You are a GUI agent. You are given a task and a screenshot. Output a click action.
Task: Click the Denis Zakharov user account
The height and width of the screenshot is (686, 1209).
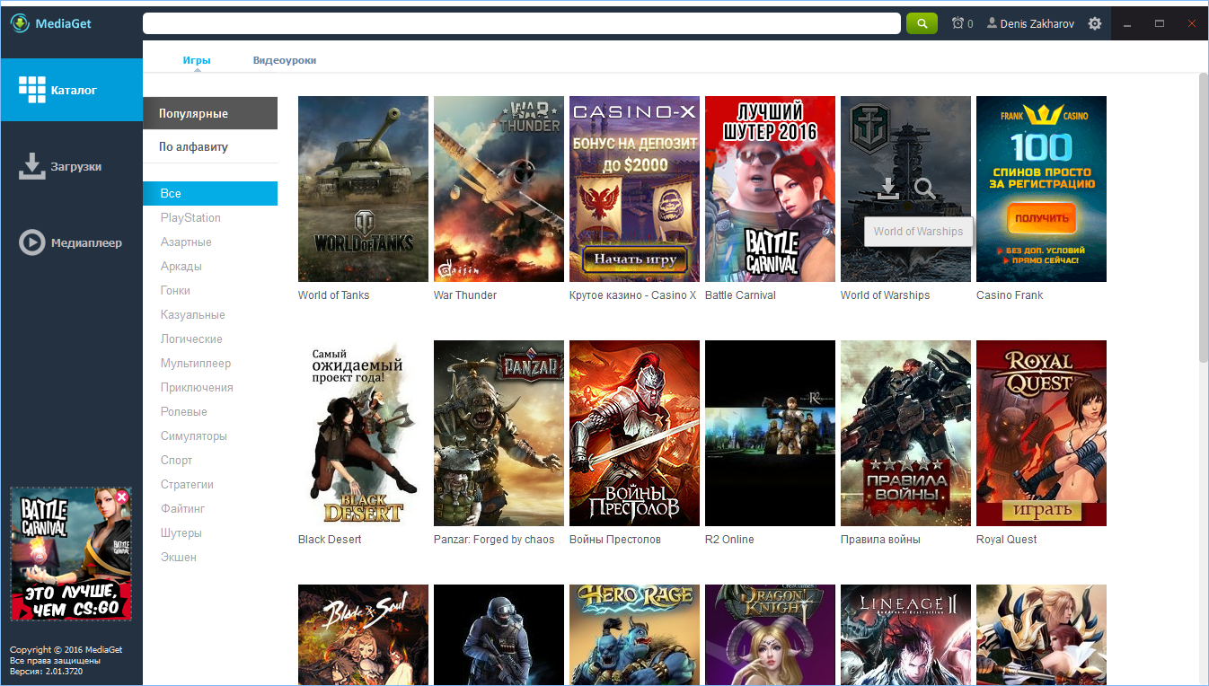click(1030, 23)
